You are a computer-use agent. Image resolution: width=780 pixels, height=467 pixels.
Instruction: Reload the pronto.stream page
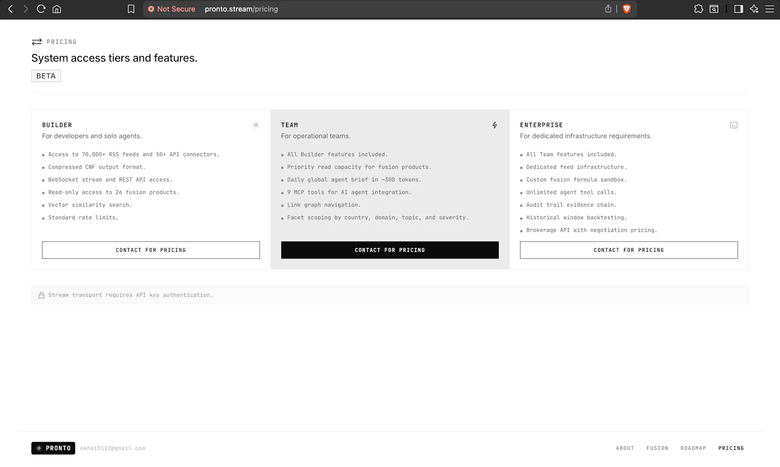[41, 9]
